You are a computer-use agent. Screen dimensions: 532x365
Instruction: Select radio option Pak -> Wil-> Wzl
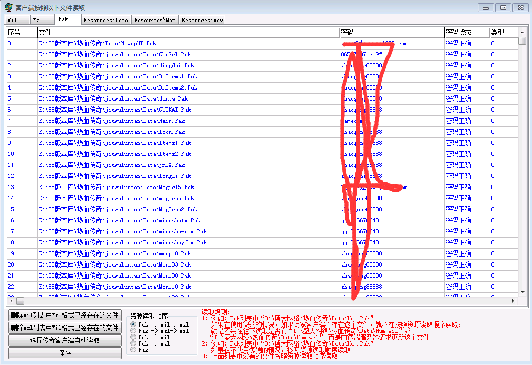[x=133, y=325]
